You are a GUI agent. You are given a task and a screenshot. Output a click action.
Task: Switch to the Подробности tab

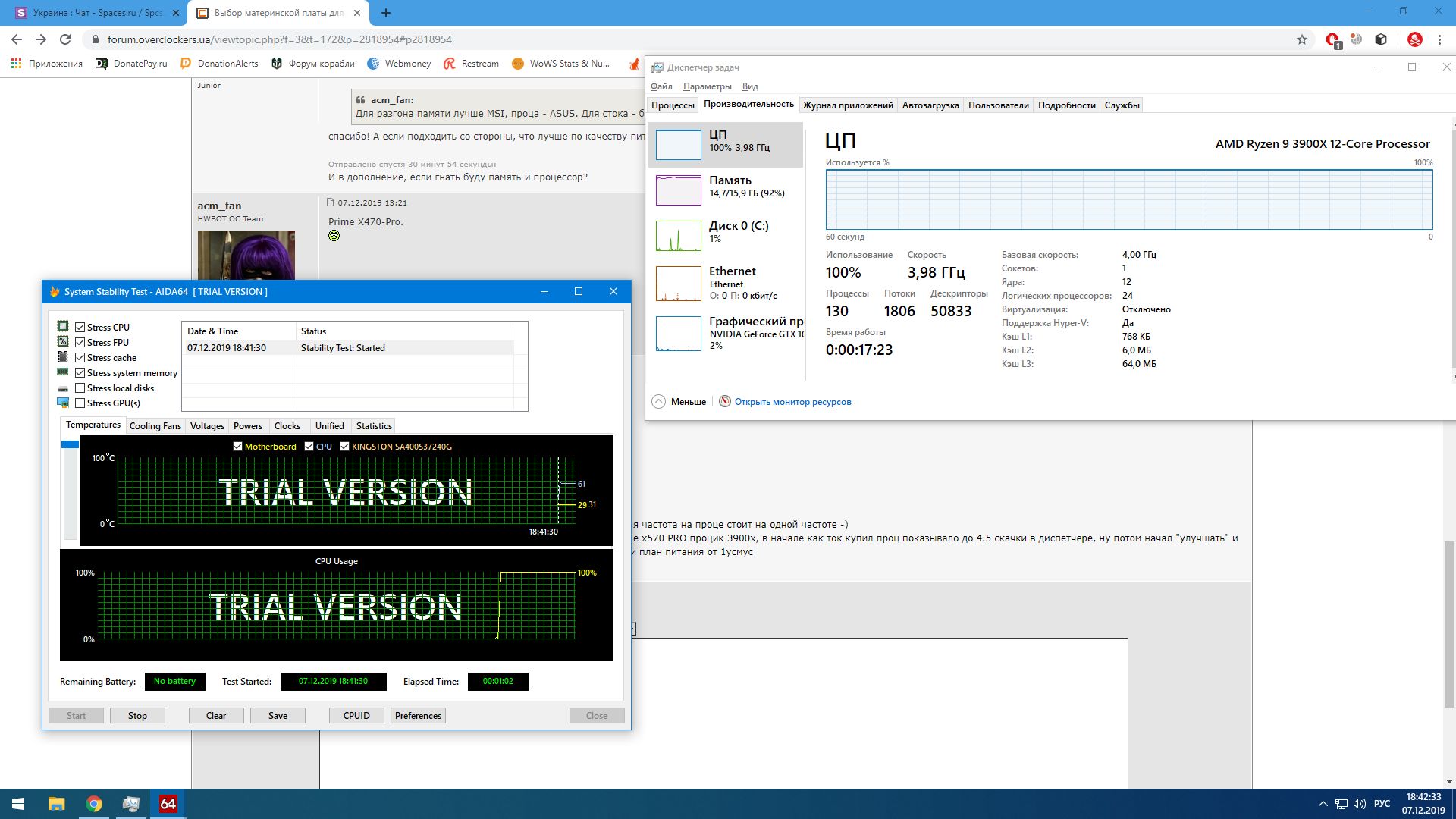point(1066,105)
